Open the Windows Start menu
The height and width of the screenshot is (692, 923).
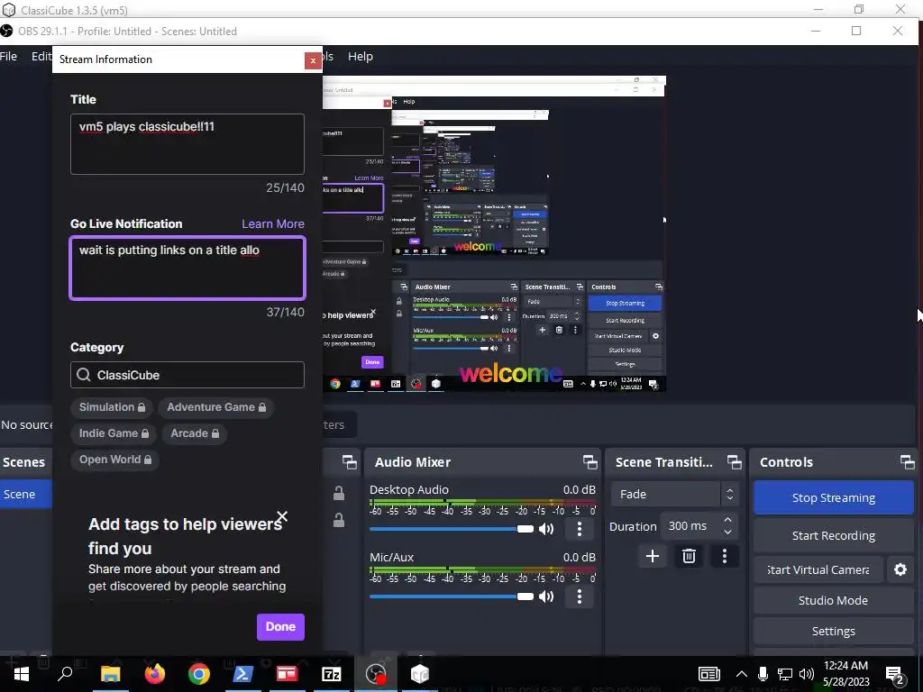(x=22, y=674)
